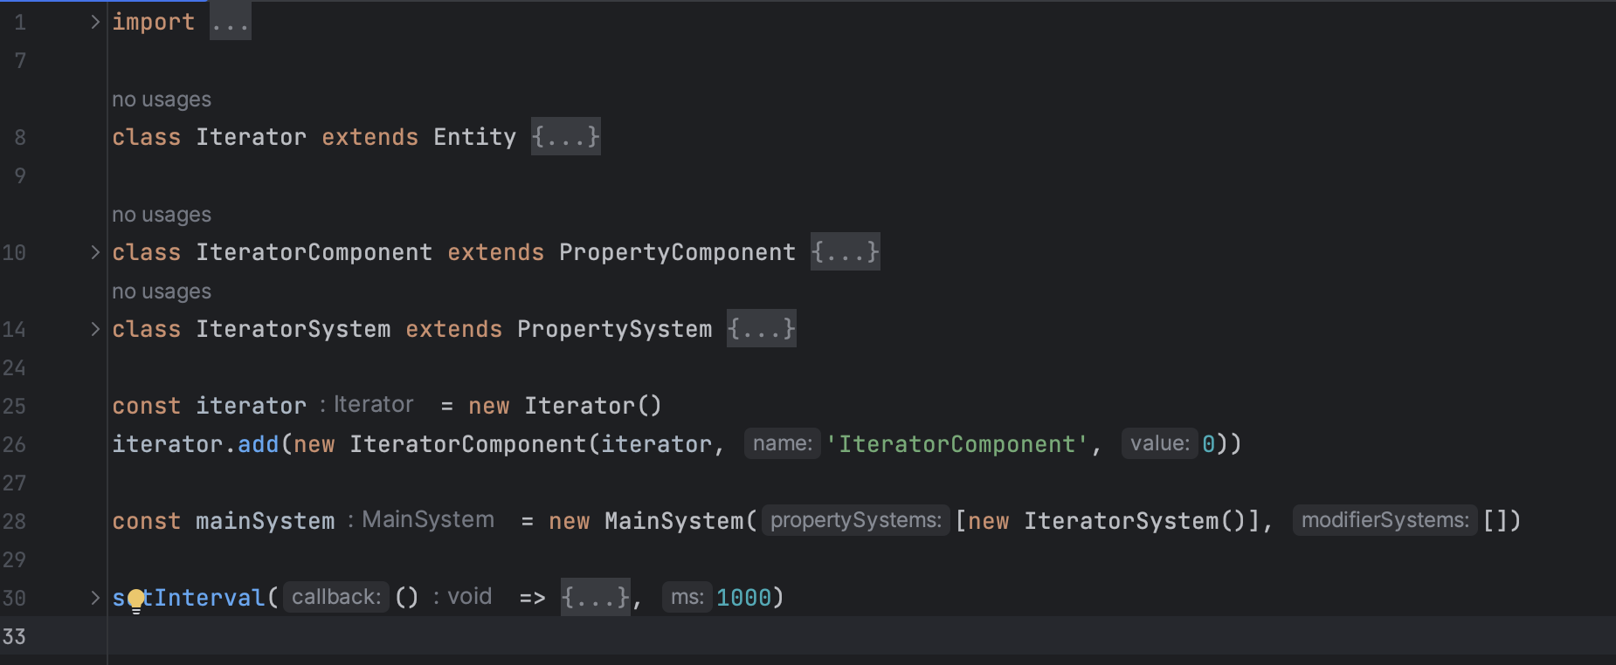Click the "propertySystems:" parameter hint
This screenshot has width=1616, height=665.
click(855, 521)
